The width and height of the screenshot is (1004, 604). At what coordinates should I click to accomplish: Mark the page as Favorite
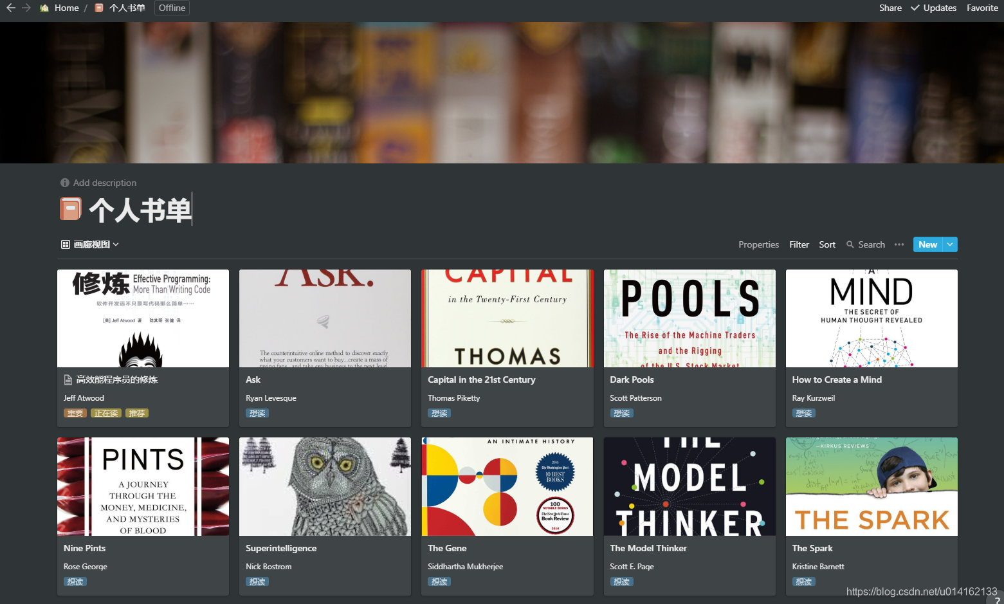982,8
